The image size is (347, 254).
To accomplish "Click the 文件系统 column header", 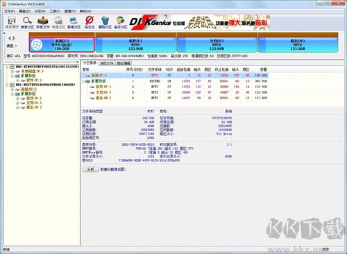I will point(155,69).
